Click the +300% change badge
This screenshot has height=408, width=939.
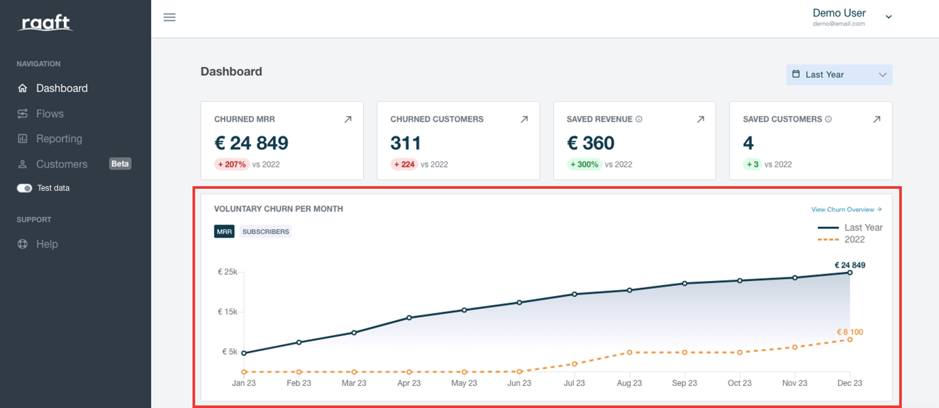coord(584,164)
